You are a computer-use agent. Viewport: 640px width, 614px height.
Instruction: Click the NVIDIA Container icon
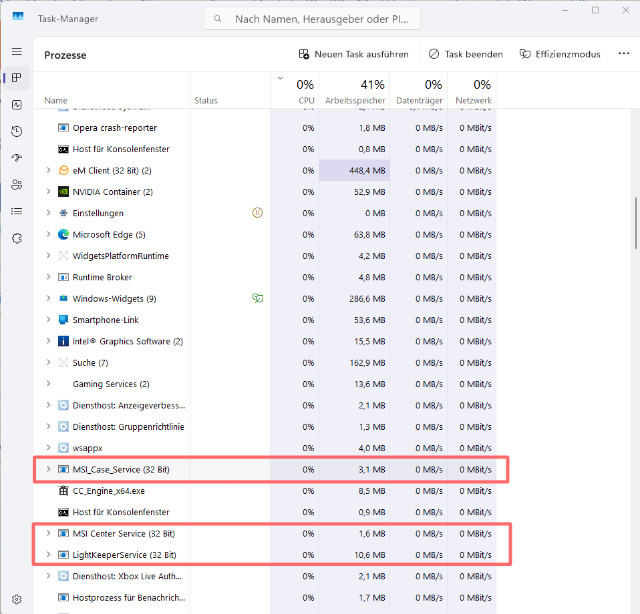pos(63,192)
